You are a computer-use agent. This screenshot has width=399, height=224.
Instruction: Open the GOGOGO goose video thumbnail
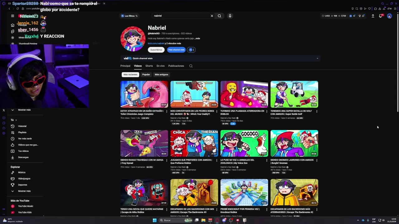click(x=244, y=143)
